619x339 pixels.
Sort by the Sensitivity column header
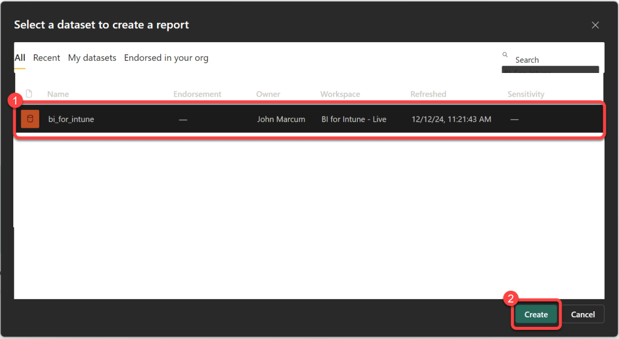526,94
